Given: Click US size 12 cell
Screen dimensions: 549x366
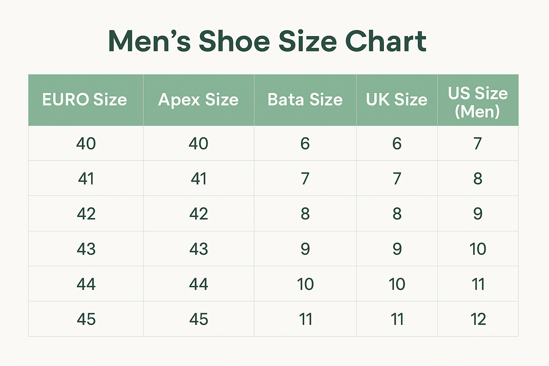Looking at the screenshot, I should tap(478, 319).
